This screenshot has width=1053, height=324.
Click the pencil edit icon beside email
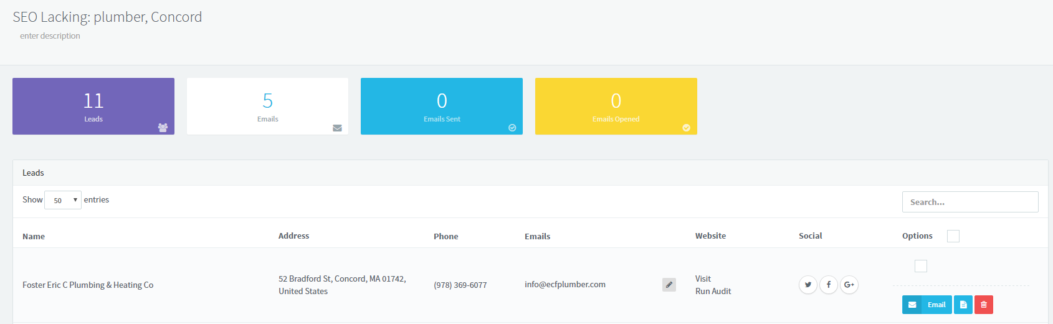pyautogui.click(x=669, y=285)
